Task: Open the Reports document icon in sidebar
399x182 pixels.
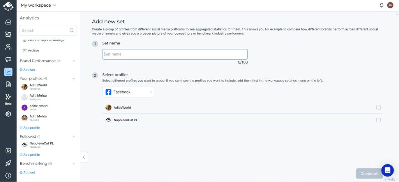Action: [x=8, y=85]
